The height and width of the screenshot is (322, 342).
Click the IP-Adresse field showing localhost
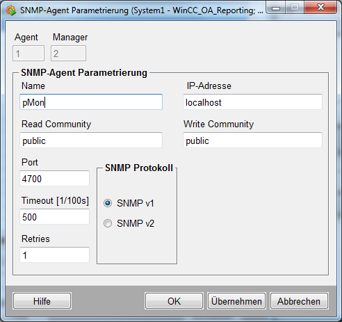(252, 102)
